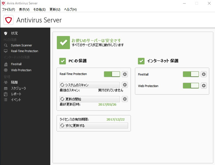Open the 更新(U) menu
215x165 pixels.
55,9
